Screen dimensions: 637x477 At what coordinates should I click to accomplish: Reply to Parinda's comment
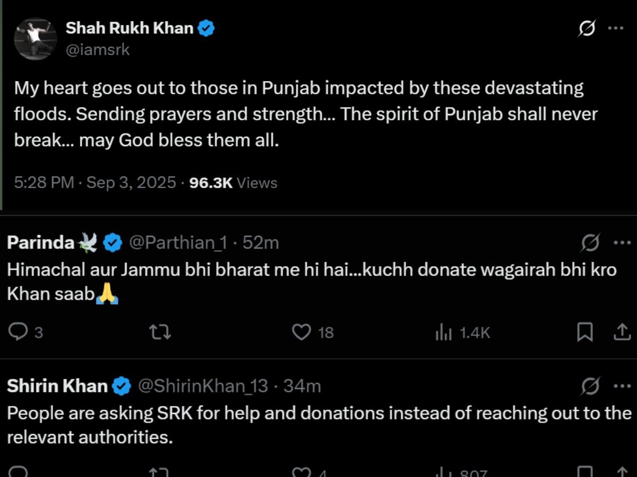pyautogui.click(x=19, y=332)
